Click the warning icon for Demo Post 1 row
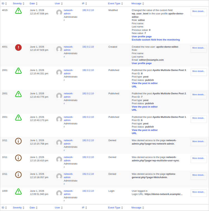The width and height of the screenshot is (209, 211). [x=18, y=118]
